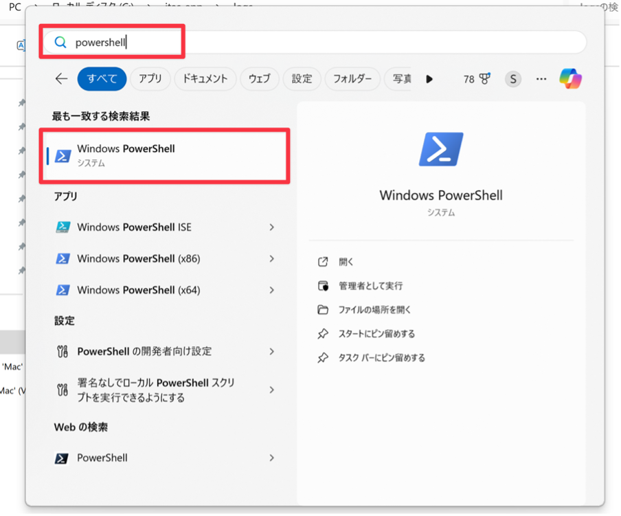621x516 pixels.
Task: Select the ウェブ filter tab
Action: 260,79
